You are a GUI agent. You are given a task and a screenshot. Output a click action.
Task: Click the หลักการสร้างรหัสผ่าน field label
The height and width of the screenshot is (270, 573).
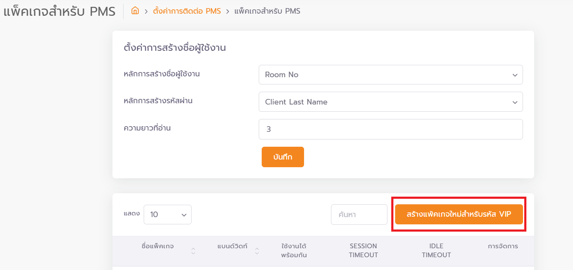(158, 101)
